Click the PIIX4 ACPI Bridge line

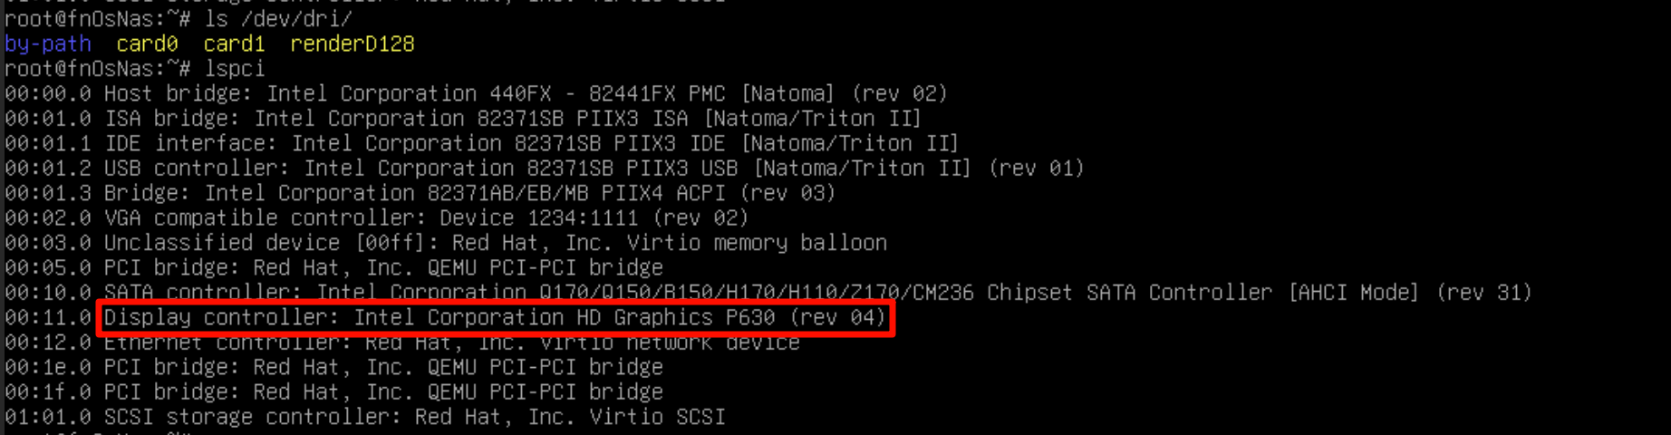point(420,193)
